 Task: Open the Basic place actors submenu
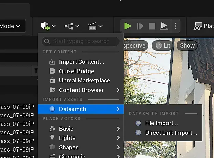coord(81,129)
